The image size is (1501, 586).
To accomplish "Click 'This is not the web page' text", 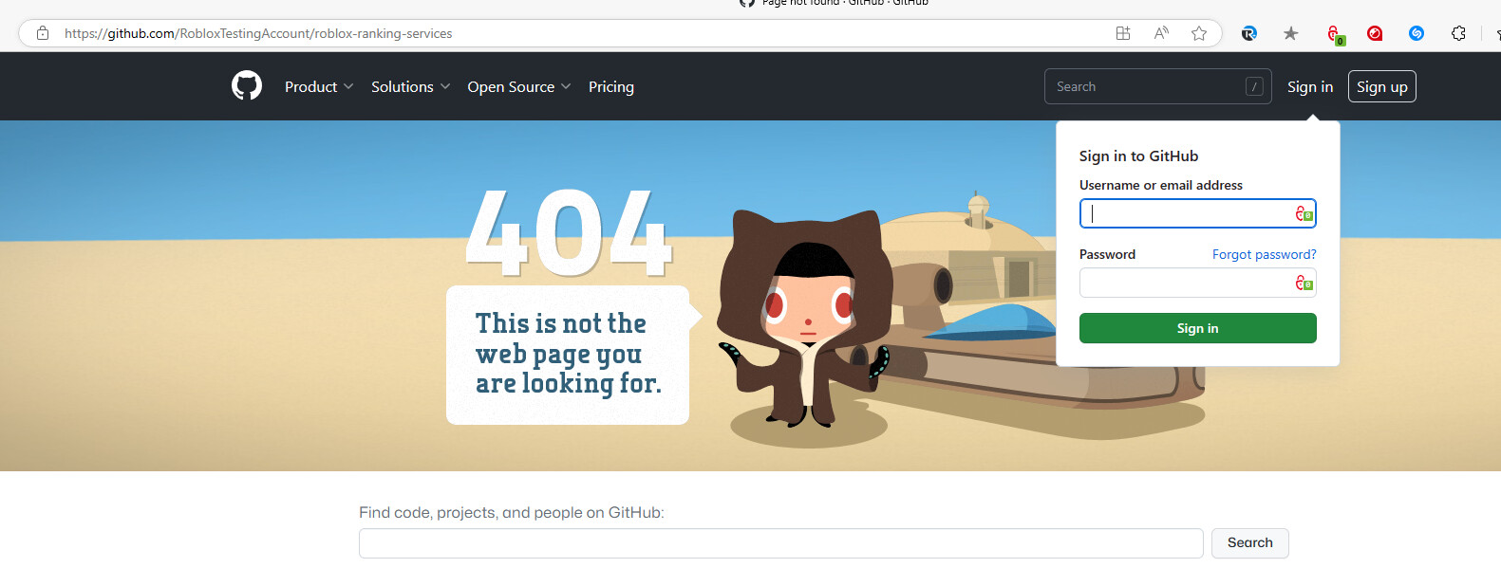I will pos(569,354).
